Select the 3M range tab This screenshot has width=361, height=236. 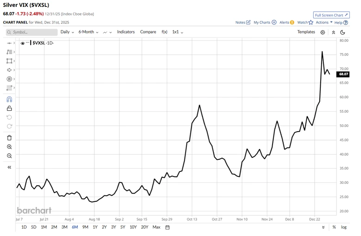64,227
